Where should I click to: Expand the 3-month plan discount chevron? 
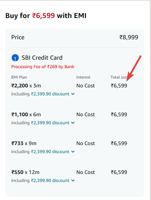(x=73, y=94)
